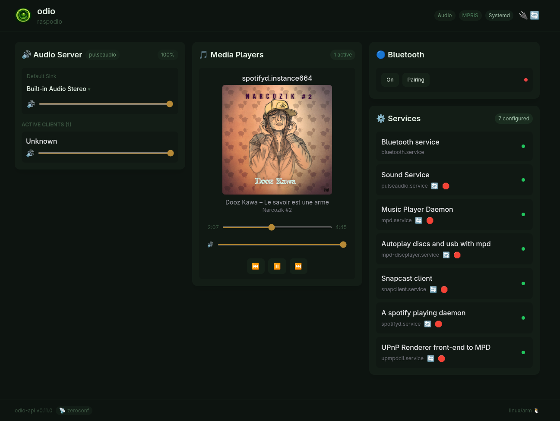Restart the upmpdcli.service
This screenshot has height=421, width=560.
pos(430,358)
